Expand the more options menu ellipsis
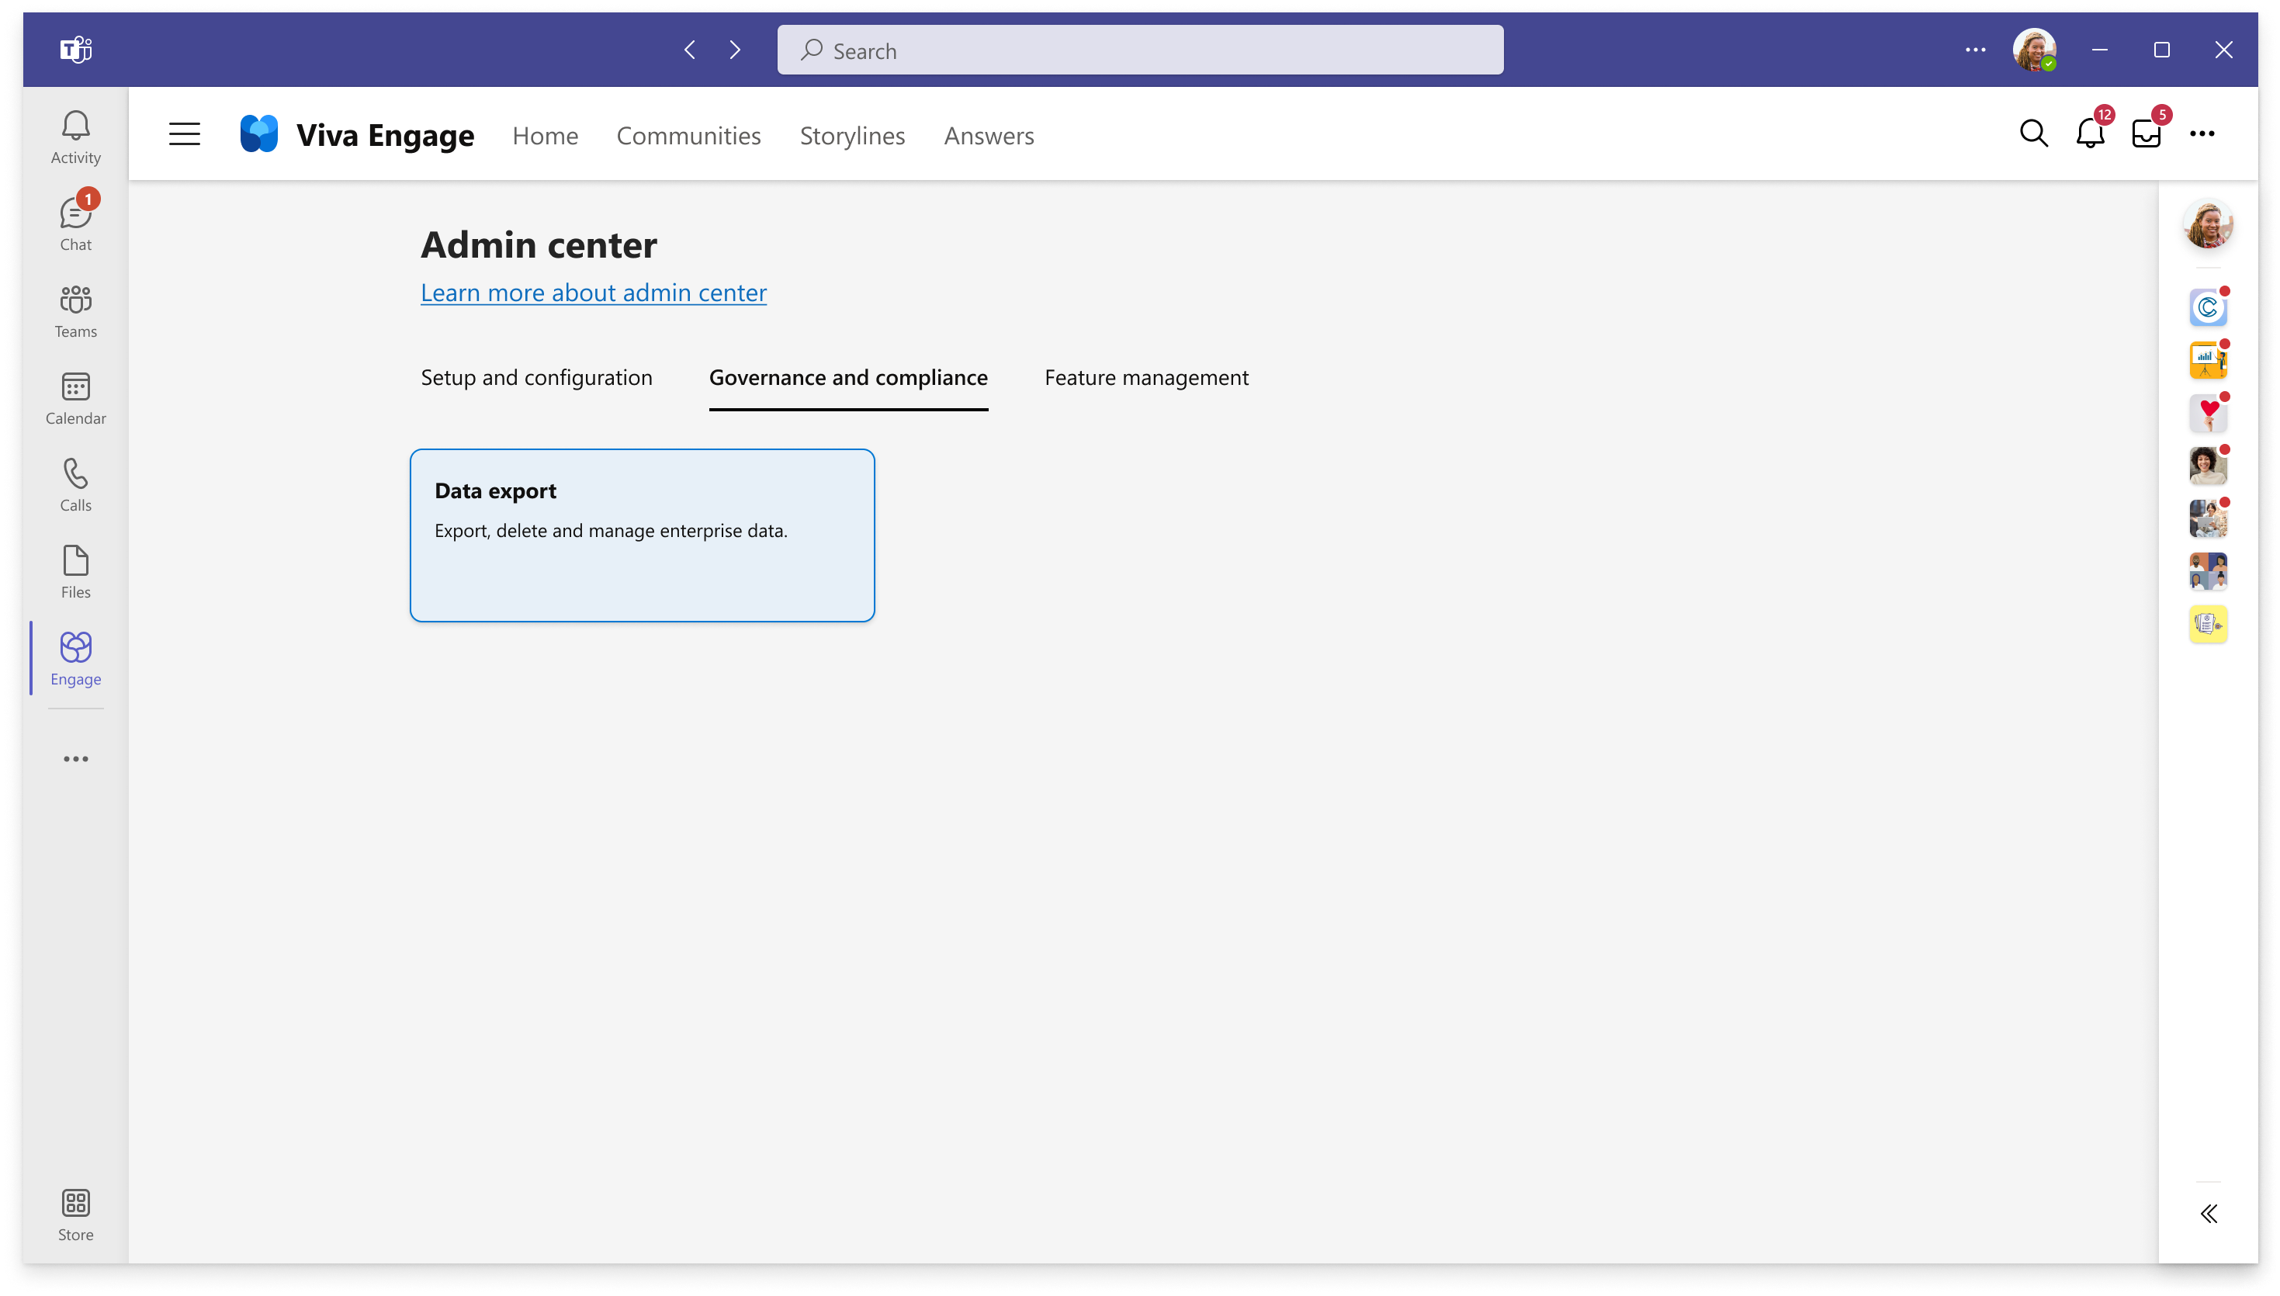Screen dimensions: 2280x1296 pyautogui.click(x=2203, y=133)
